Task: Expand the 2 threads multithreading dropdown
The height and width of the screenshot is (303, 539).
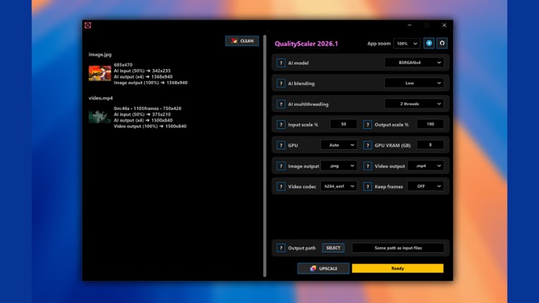Action: click(x=414, y=104)
